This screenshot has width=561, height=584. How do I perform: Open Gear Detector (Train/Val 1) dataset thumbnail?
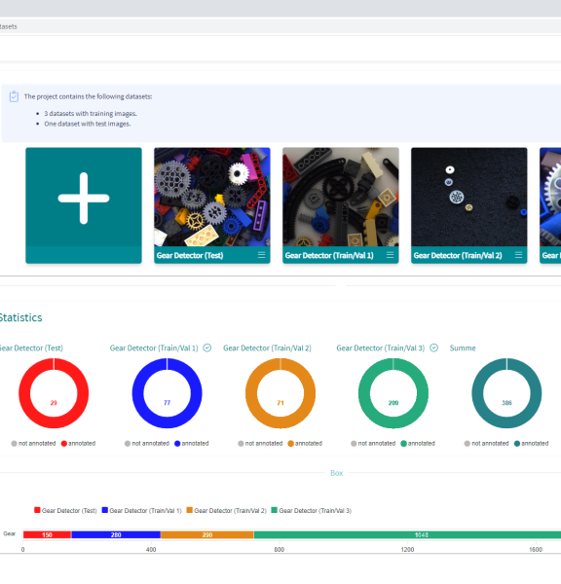click(341, 197)
